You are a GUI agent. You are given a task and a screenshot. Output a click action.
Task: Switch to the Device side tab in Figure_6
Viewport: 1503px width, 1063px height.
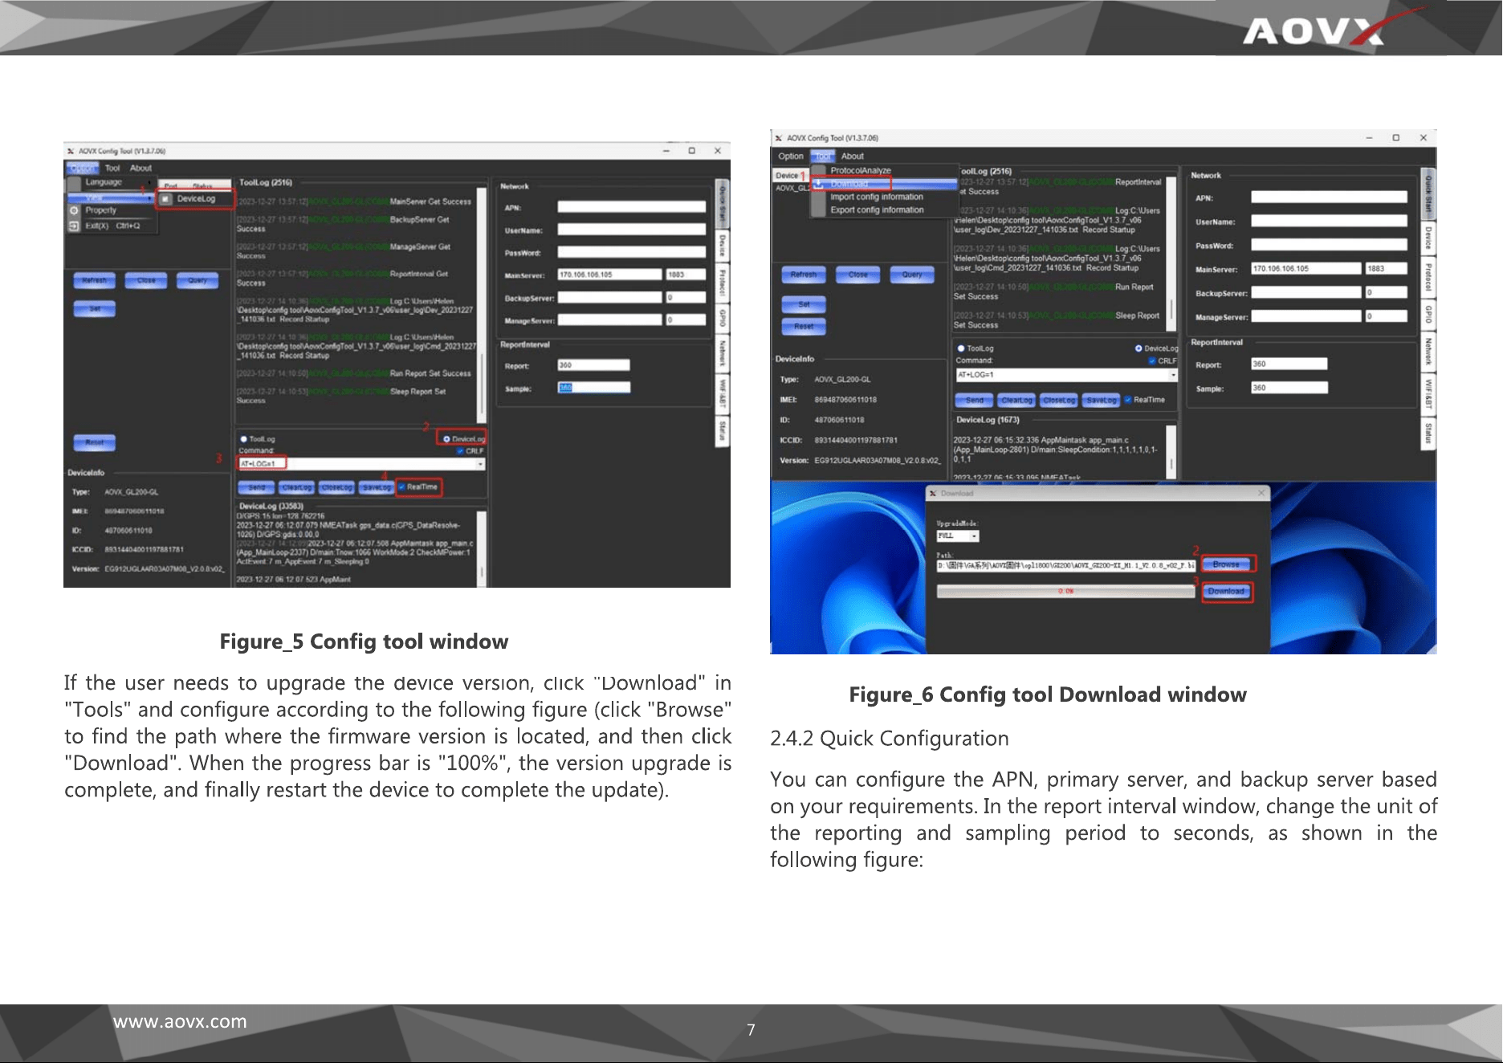(1428, 238)
